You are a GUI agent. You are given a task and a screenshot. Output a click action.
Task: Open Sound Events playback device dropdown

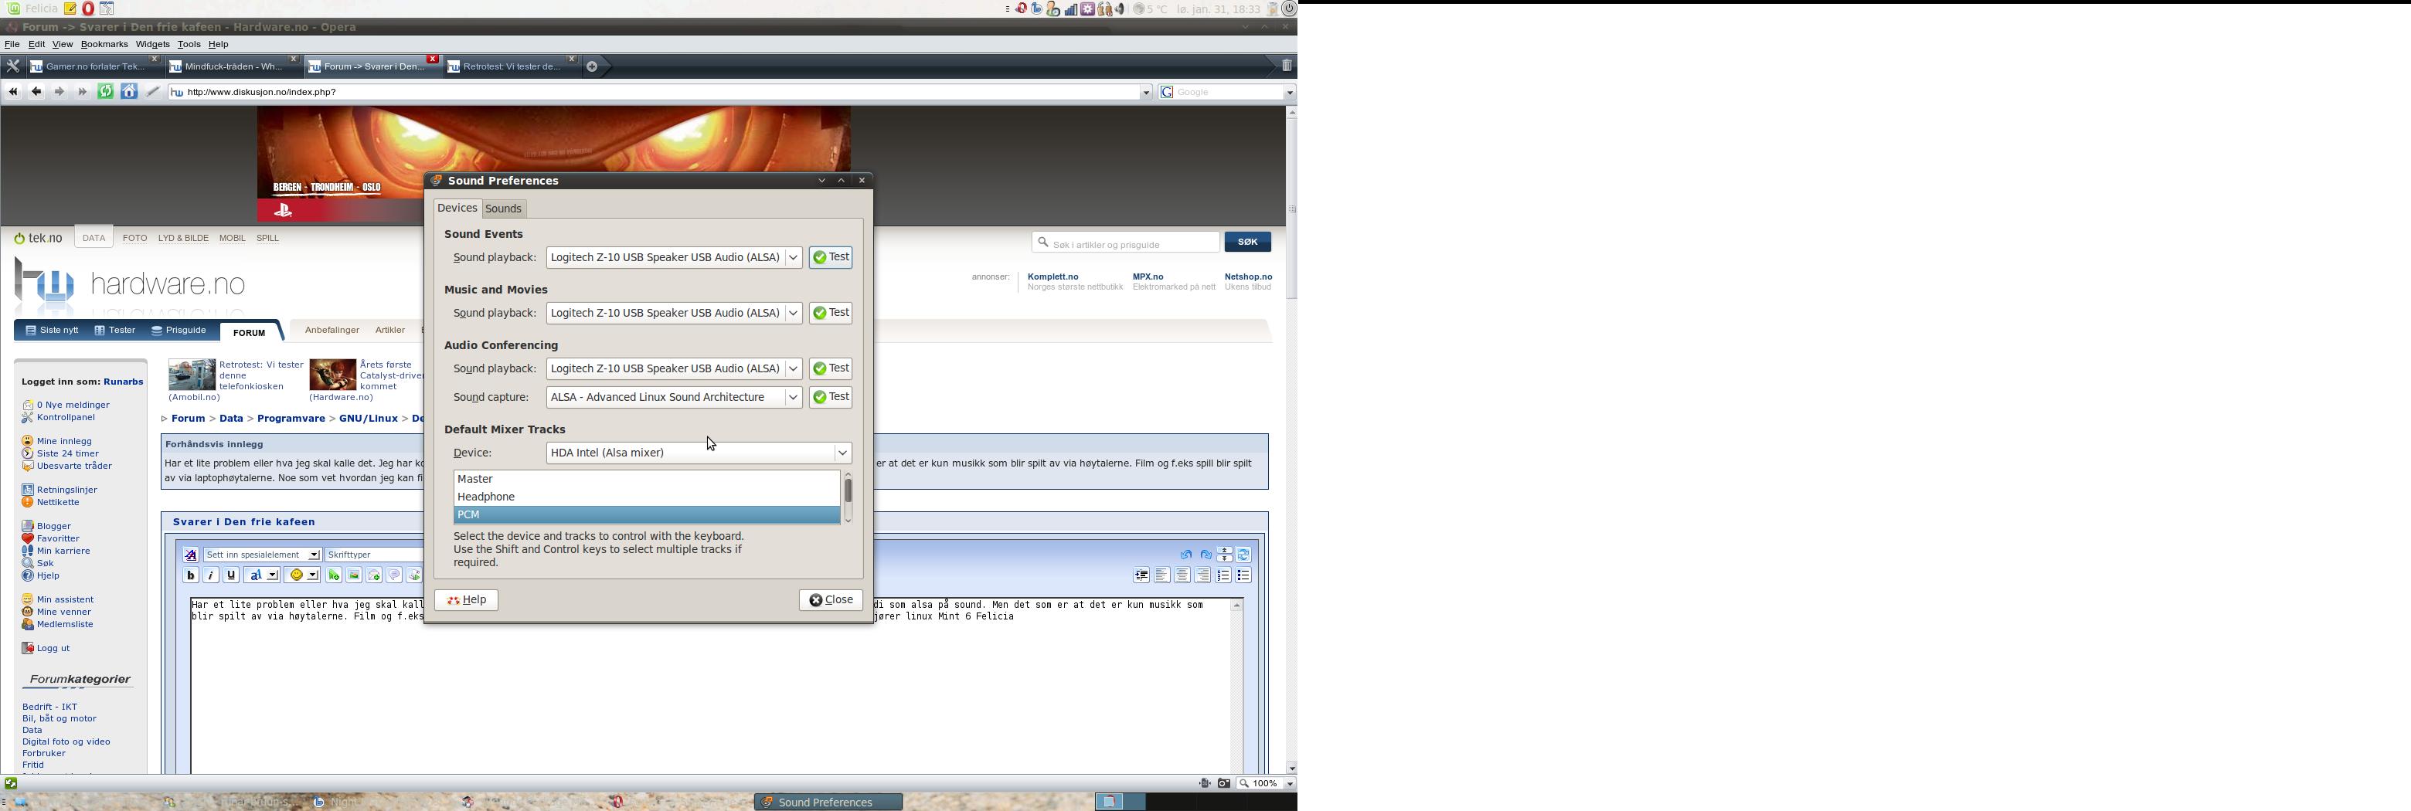pyautogui.click(x=674, y=257)
